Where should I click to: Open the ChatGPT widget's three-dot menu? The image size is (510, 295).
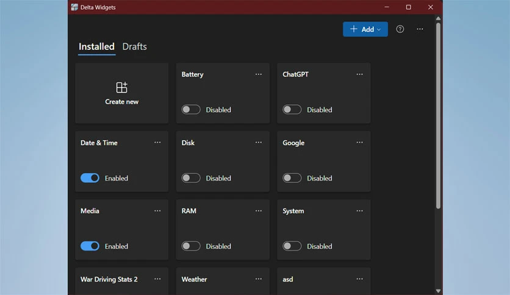click(x=359, y=74)
